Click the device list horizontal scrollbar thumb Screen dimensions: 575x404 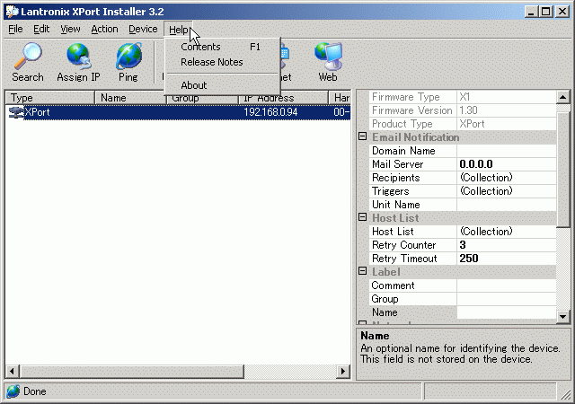click(131, 372)
